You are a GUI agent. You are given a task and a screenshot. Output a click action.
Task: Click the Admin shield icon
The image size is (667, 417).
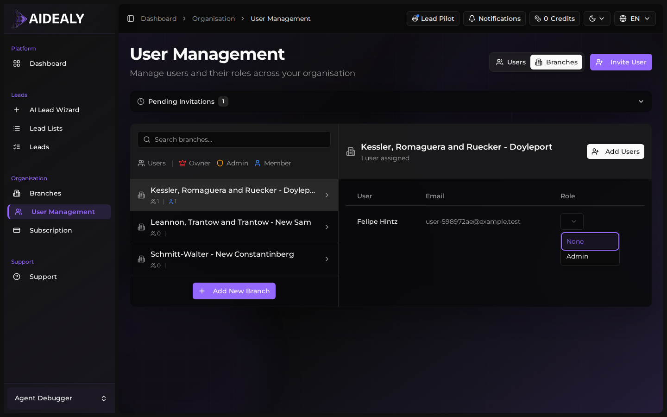point(220,163)
